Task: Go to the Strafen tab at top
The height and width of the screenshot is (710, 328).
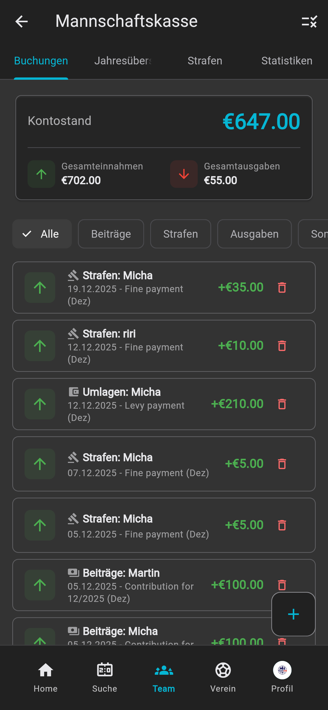Action: pyautogui.click(x=205, y=61)
